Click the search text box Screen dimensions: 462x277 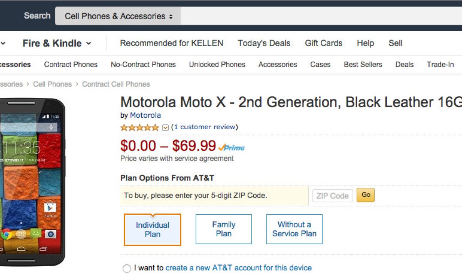(320, 16)
